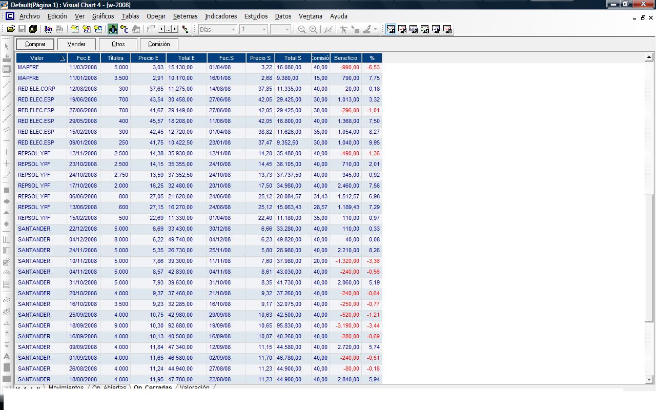Click the blue bar chart toolbar icon
Viewport: 656px width, 410px height.
tap(48, 29)
